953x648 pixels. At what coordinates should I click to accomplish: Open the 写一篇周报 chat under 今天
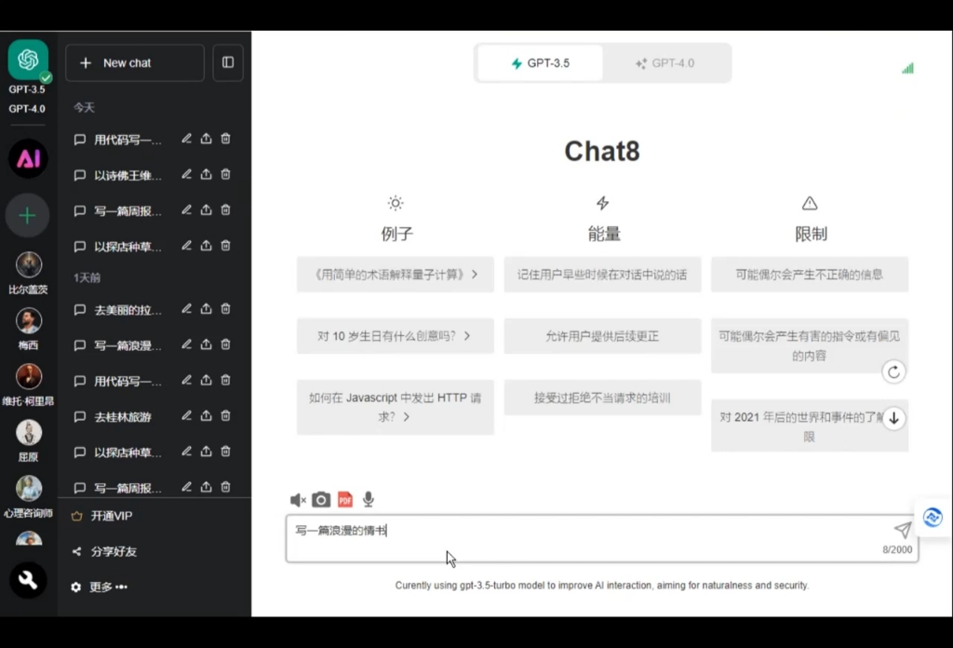pos(127,211)
